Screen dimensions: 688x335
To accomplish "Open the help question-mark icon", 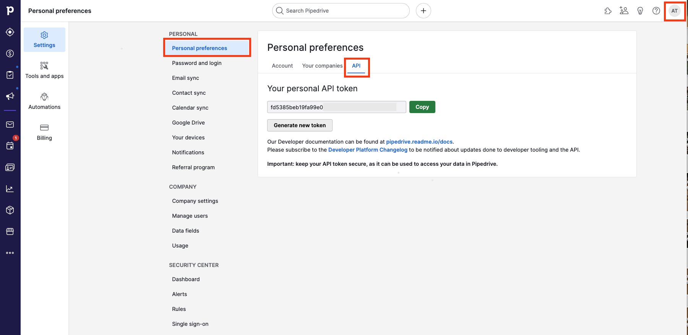I will (656, 11).
